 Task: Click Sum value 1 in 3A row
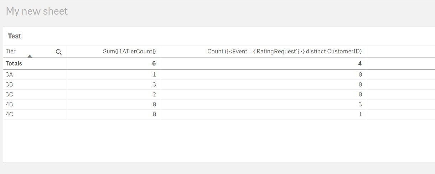[154, 75]
